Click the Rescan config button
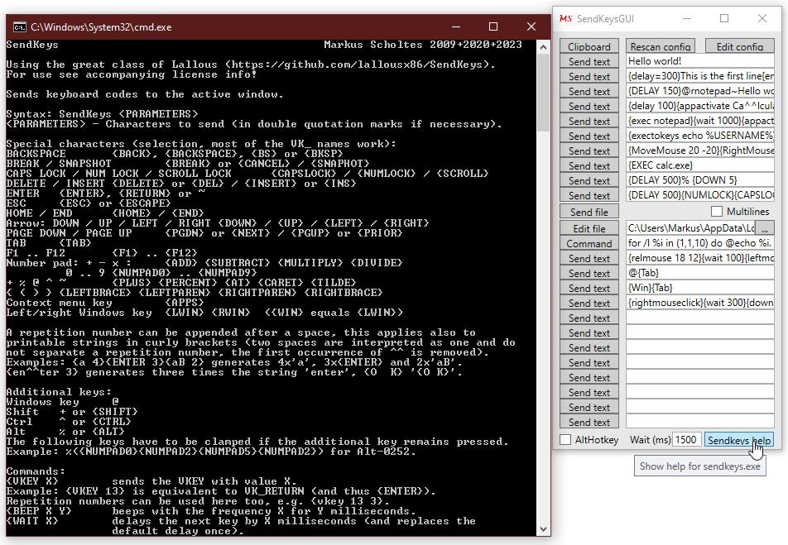This screenshot has height=545, width=788. [660, 46]
